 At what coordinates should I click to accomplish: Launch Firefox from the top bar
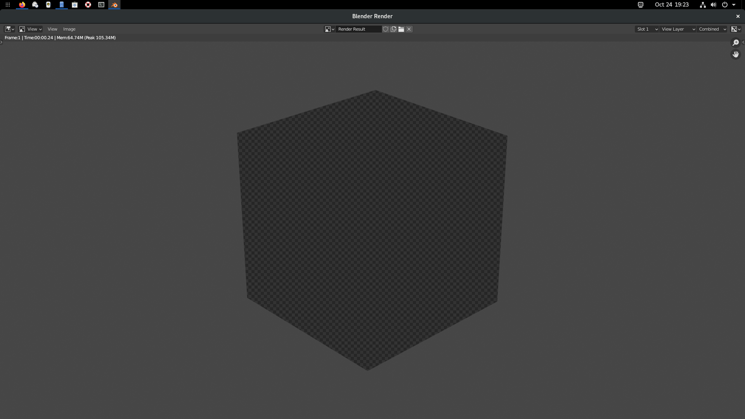coord(22,5)
